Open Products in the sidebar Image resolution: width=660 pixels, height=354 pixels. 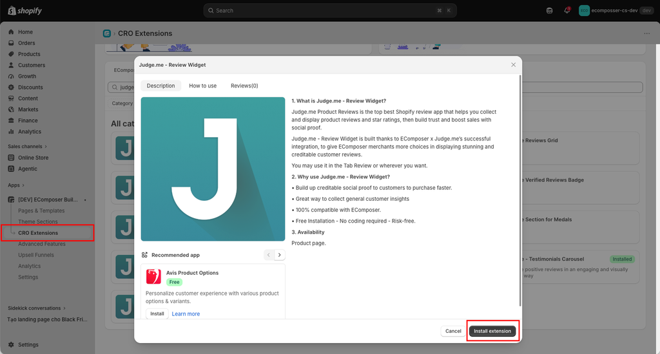29,54
